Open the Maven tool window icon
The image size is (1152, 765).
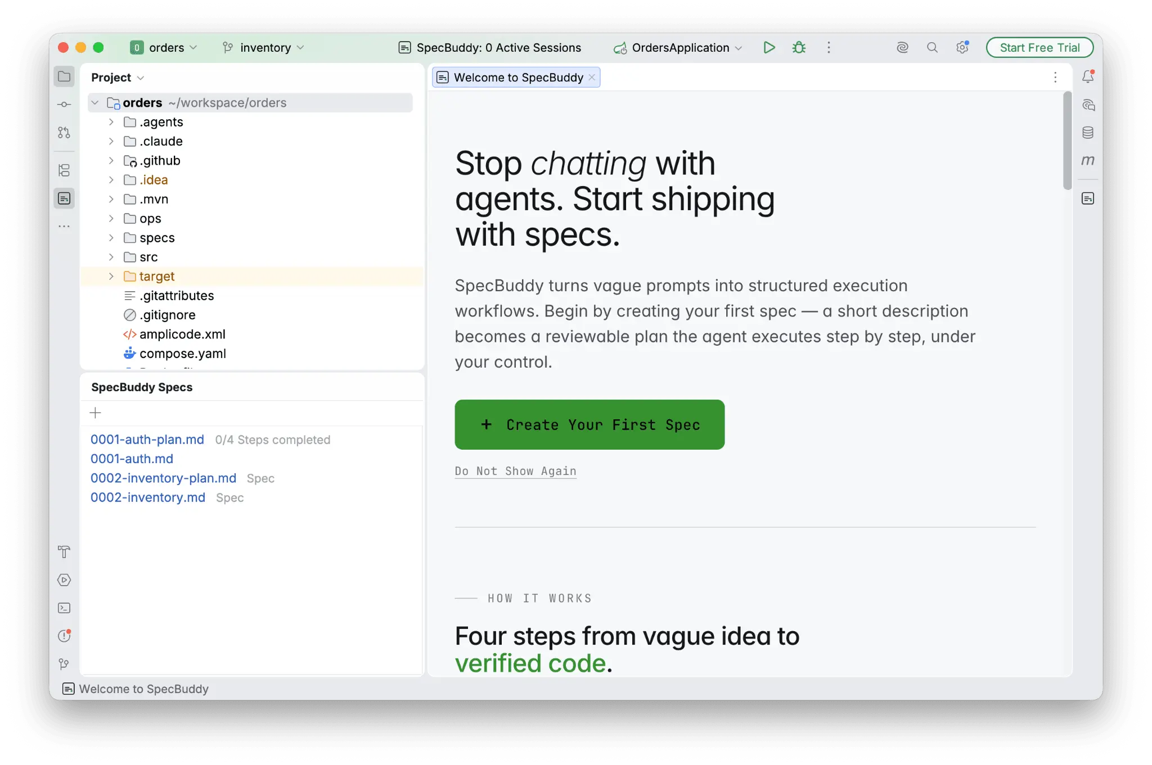click(x=1088, y=161)
